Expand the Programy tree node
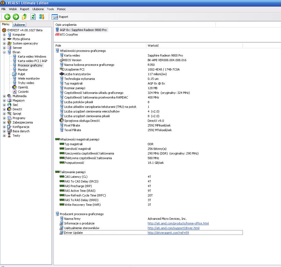Viewport: 281px width, 267px height. coord(4,118)
